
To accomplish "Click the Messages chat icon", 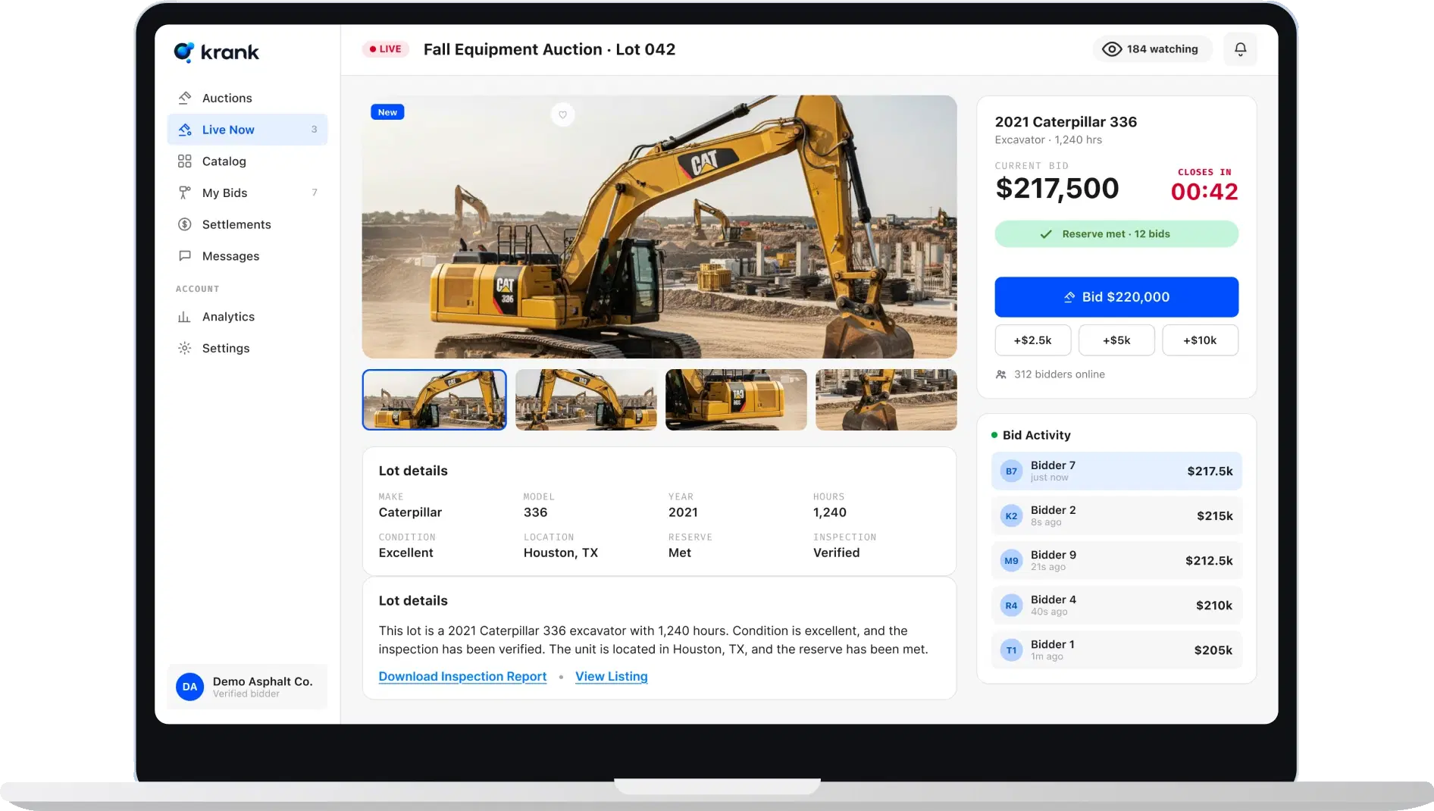I will [x=184, y=256].
